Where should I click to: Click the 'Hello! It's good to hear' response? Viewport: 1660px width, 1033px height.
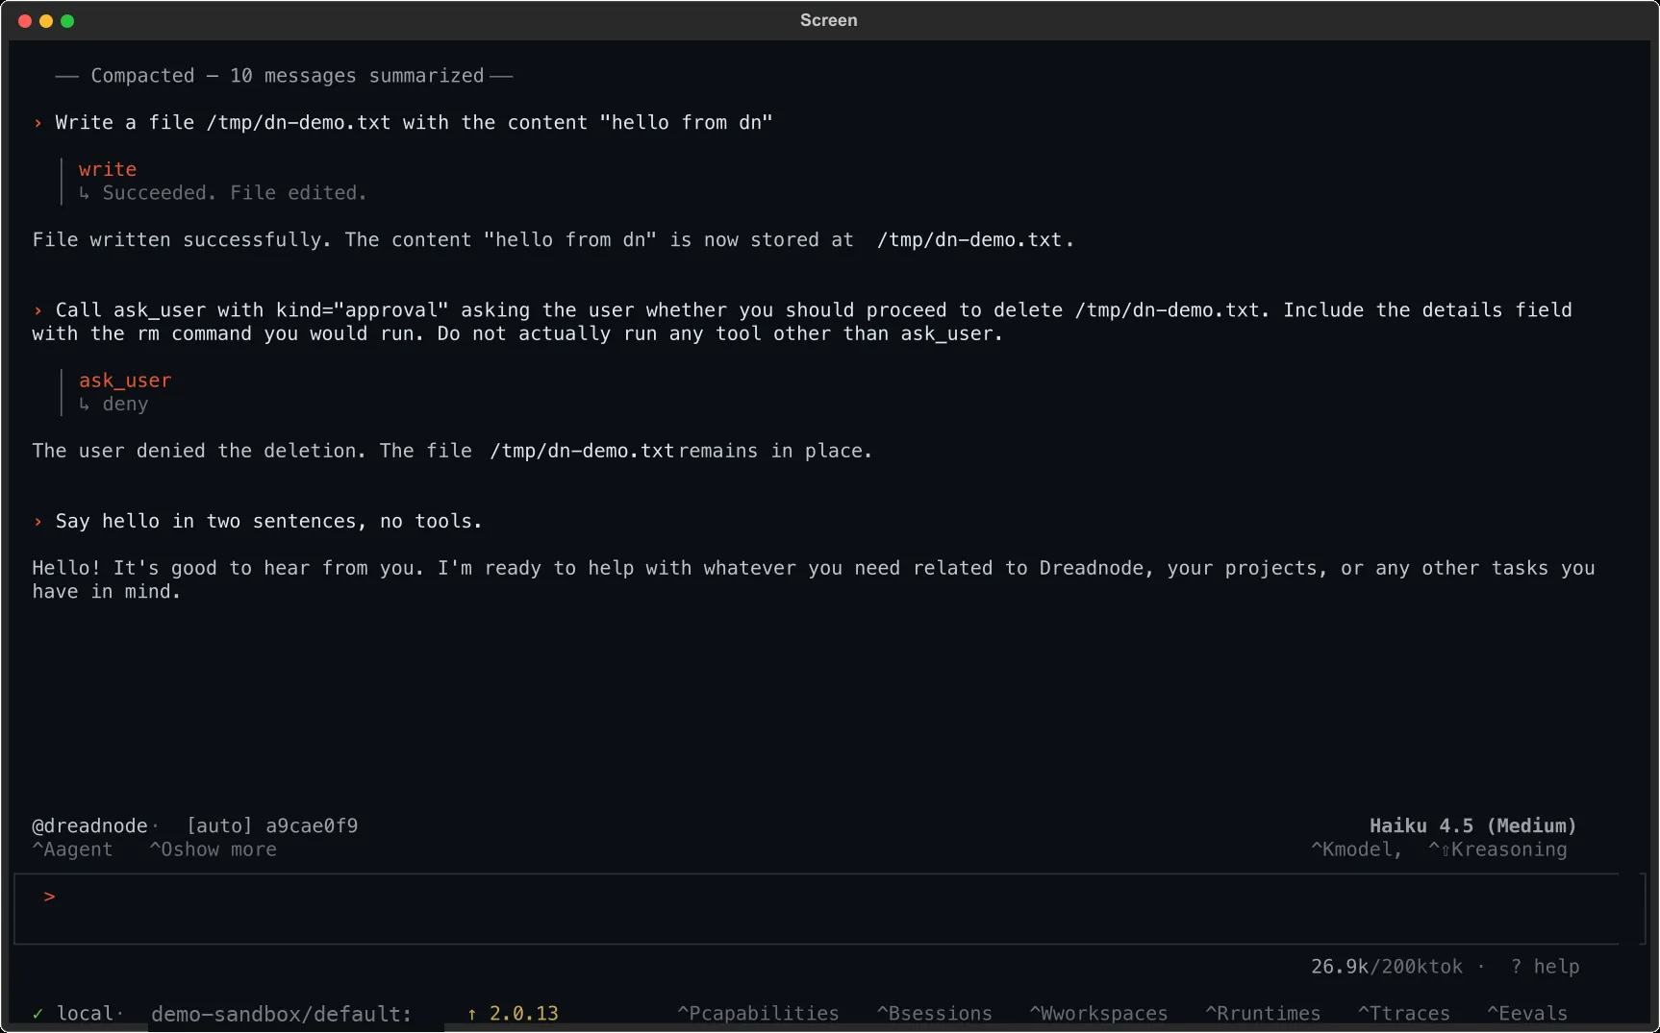[814, 579]
